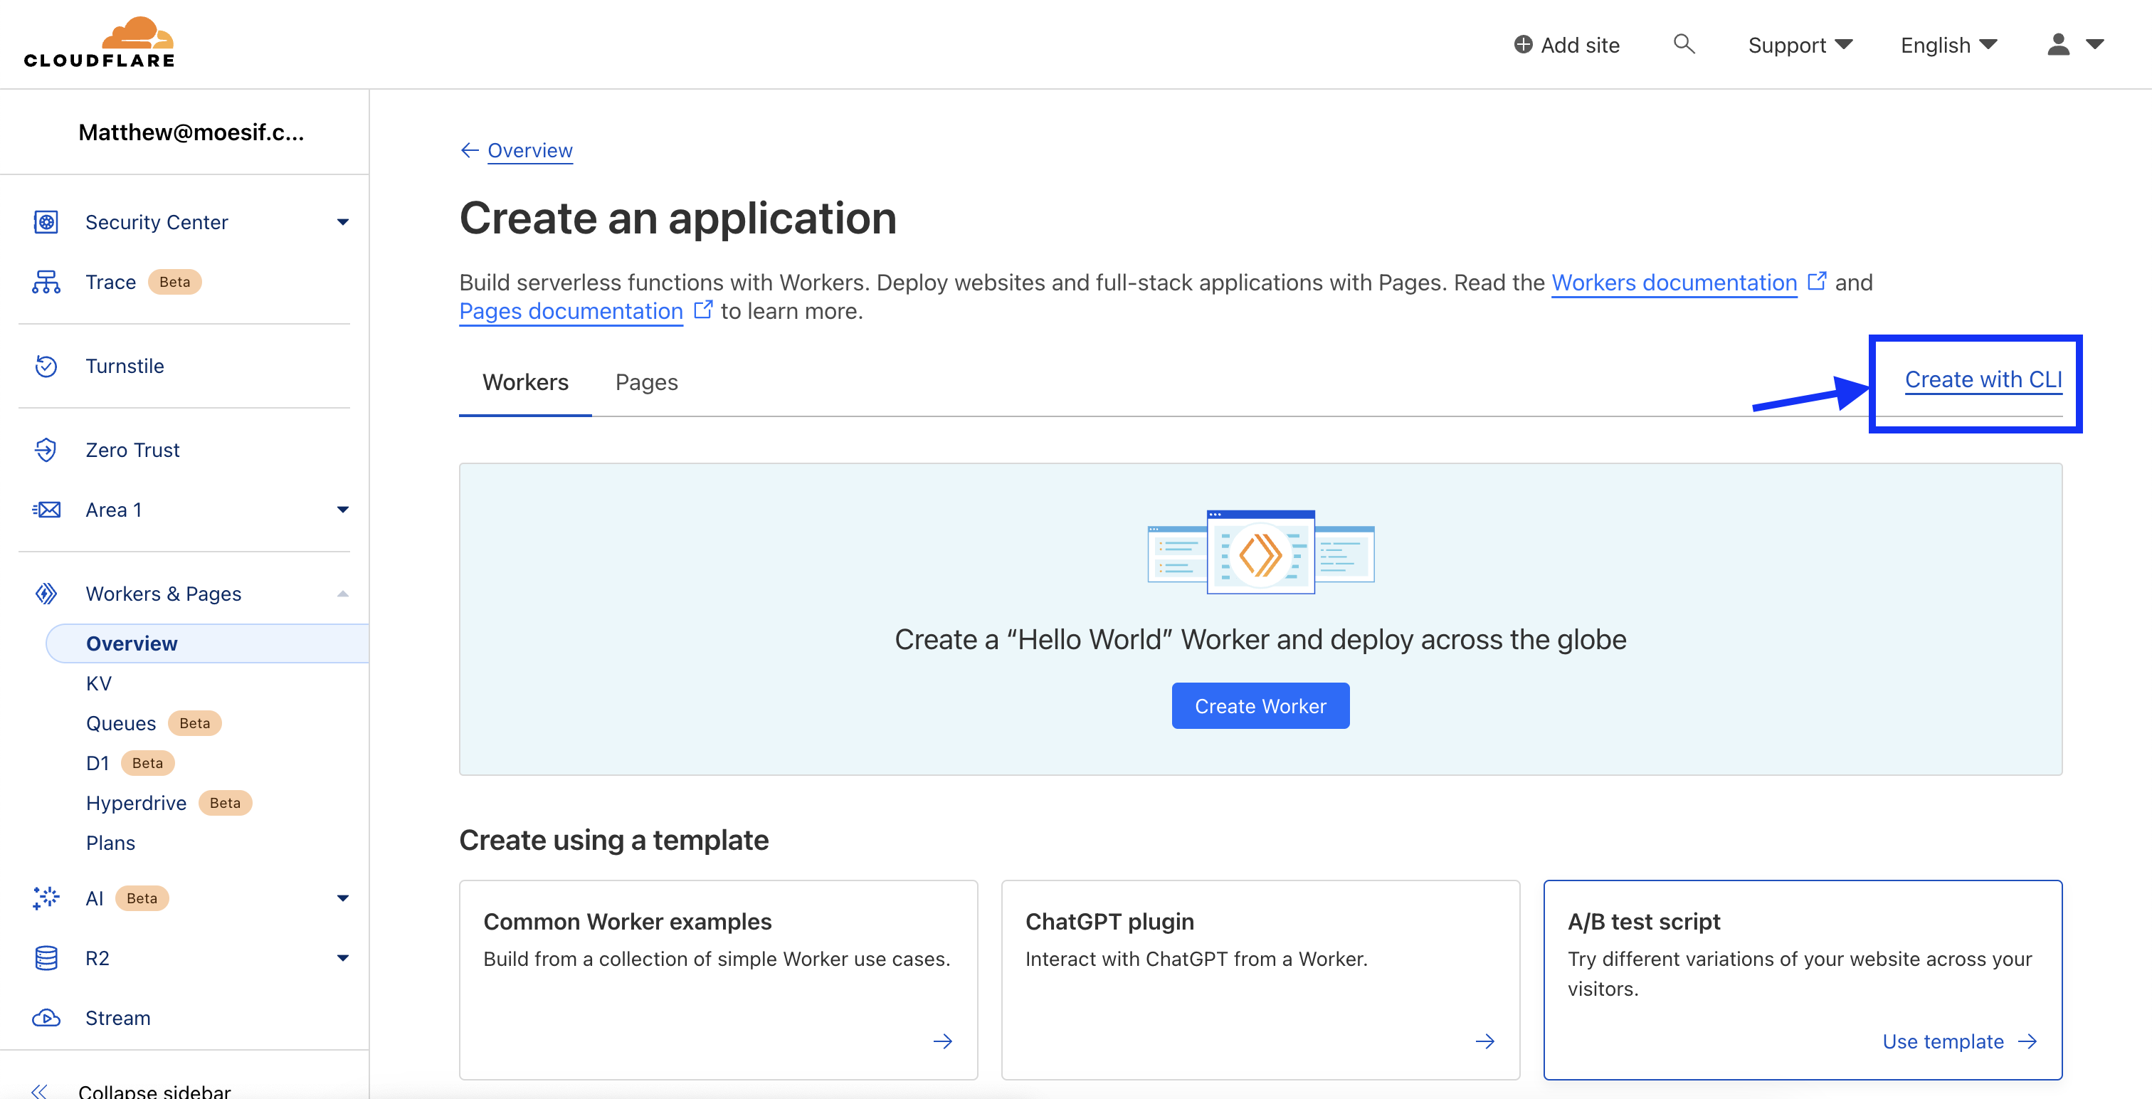2152x1099 pixels.
Task: Click the Stream icon
Action: (46, 1016)
